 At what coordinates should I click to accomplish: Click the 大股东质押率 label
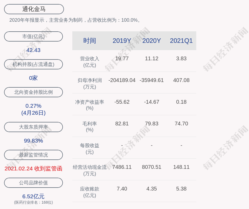[33, 127]
